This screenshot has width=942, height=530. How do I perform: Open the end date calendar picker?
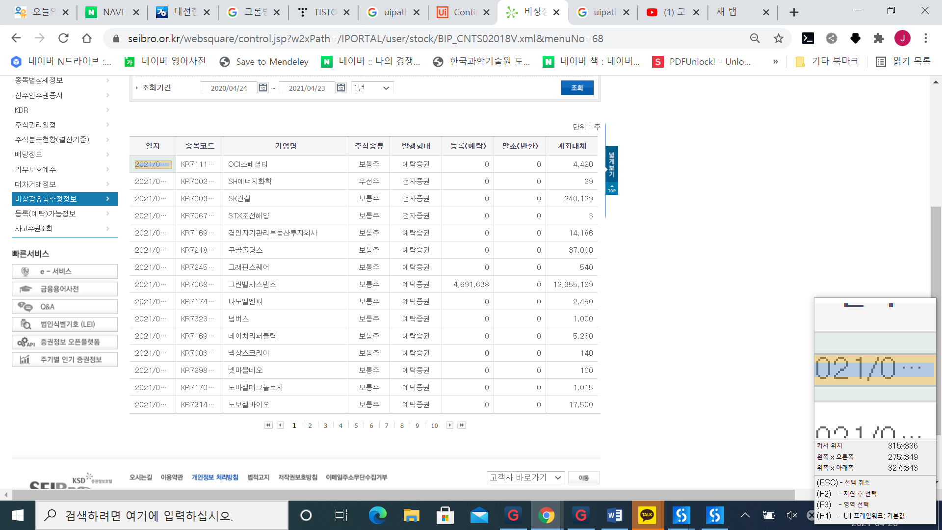(x=341, y=88)
